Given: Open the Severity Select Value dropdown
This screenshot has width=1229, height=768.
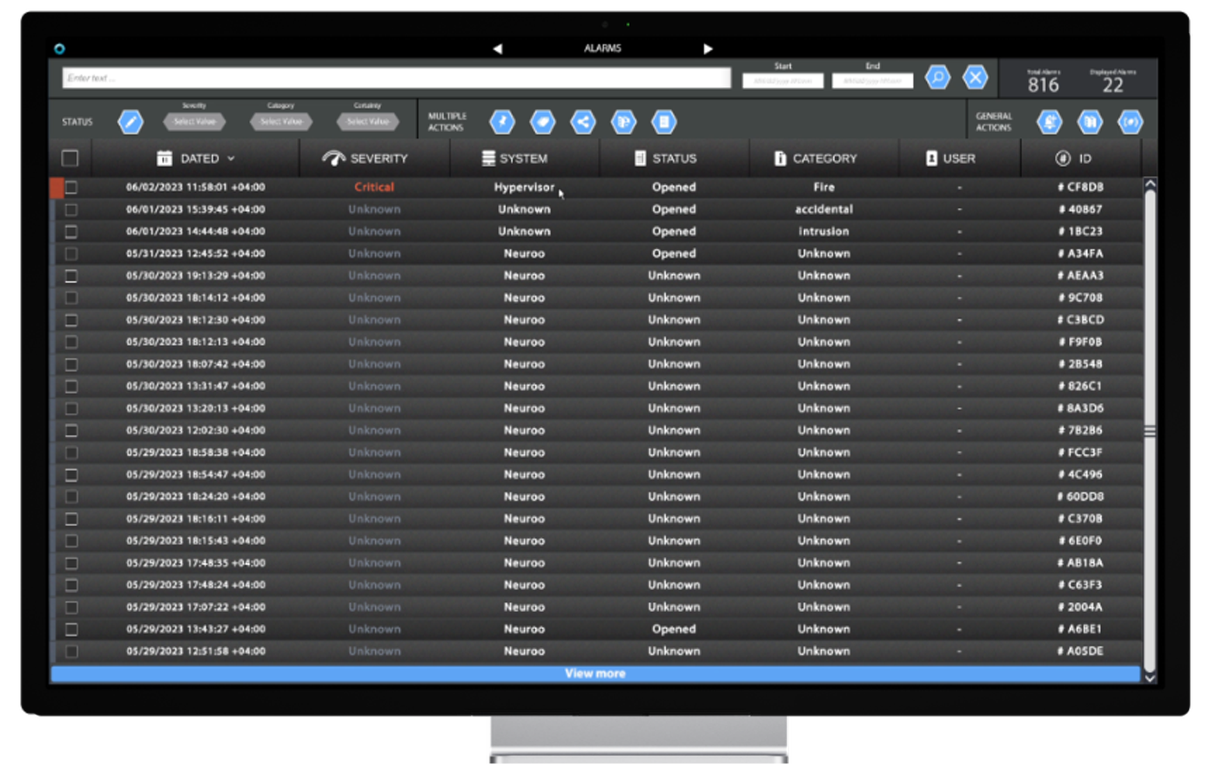Looking at the screenshot, I should point(194,122).
